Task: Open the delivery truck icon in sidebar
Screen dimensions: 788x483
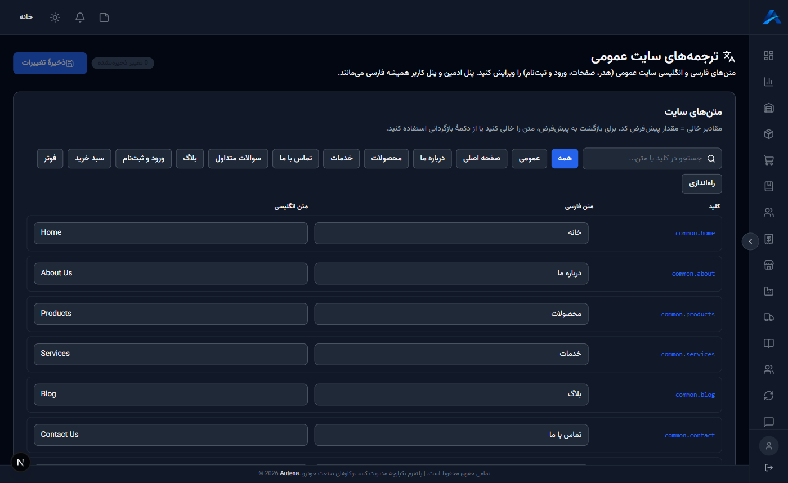Action: (x=768, y=317)
